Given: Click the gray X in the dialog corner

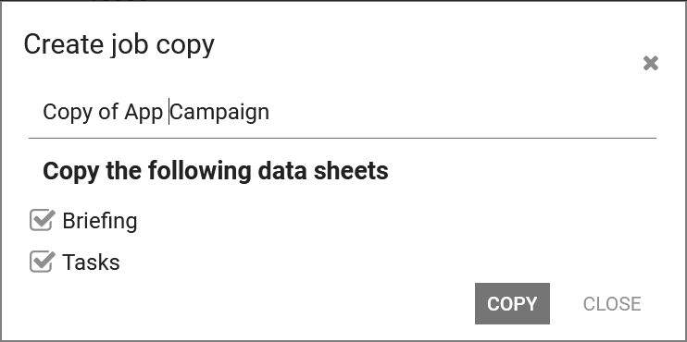Looking at the screenshot, I should click(x=651, y=64).
